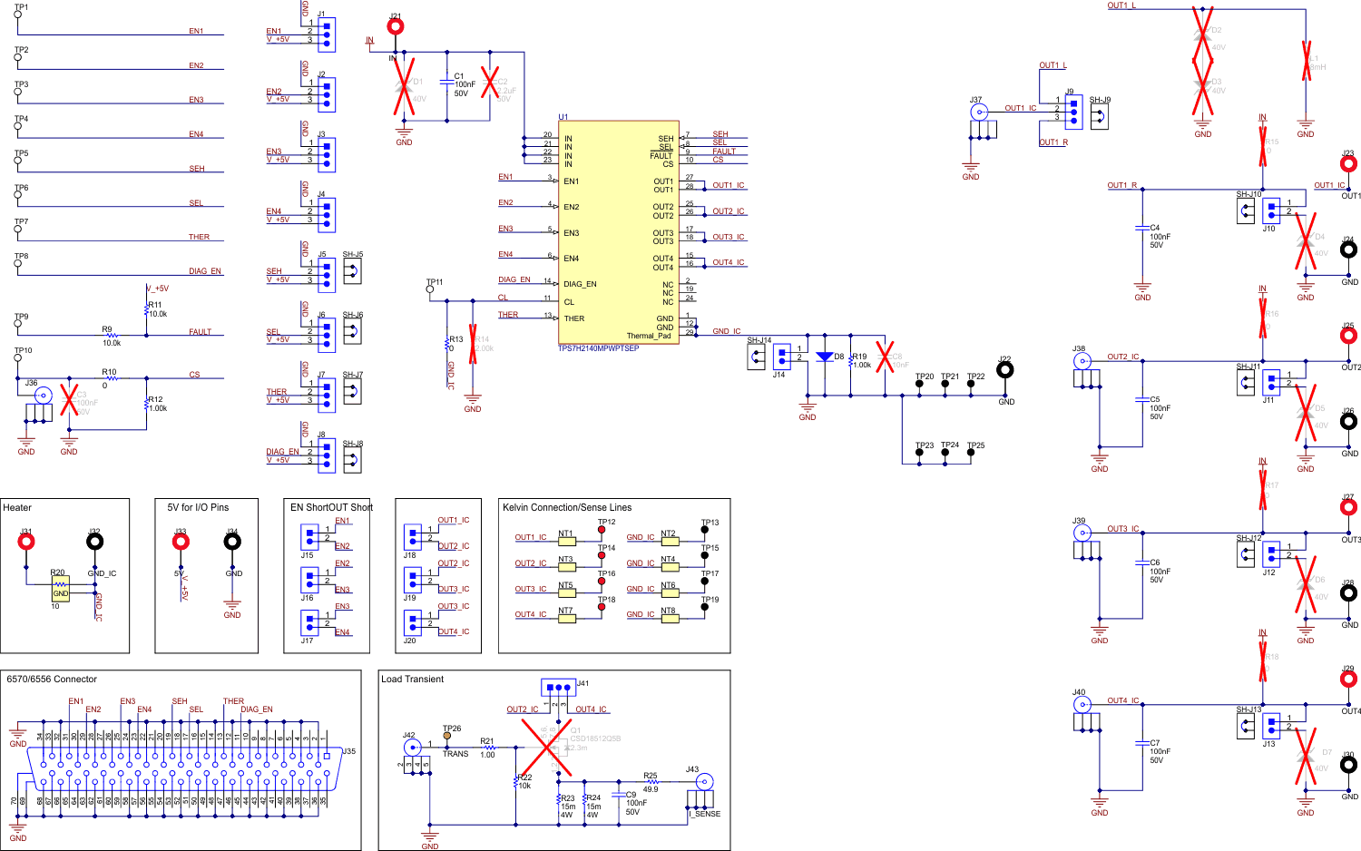Select the J10 header on OUT1_R
This screenshot has height=851, width=1361.
1271,210
